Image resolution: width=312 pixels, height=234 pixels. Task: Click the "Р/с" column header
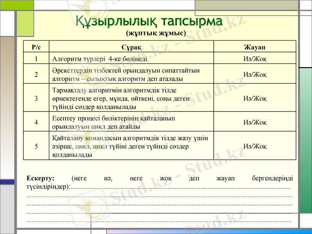click(36, 46)
